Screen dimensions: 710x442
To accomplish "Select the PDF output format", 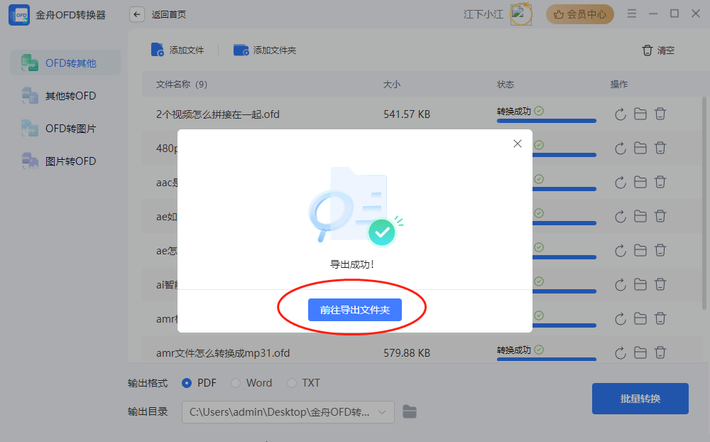I will coord(187,382).
